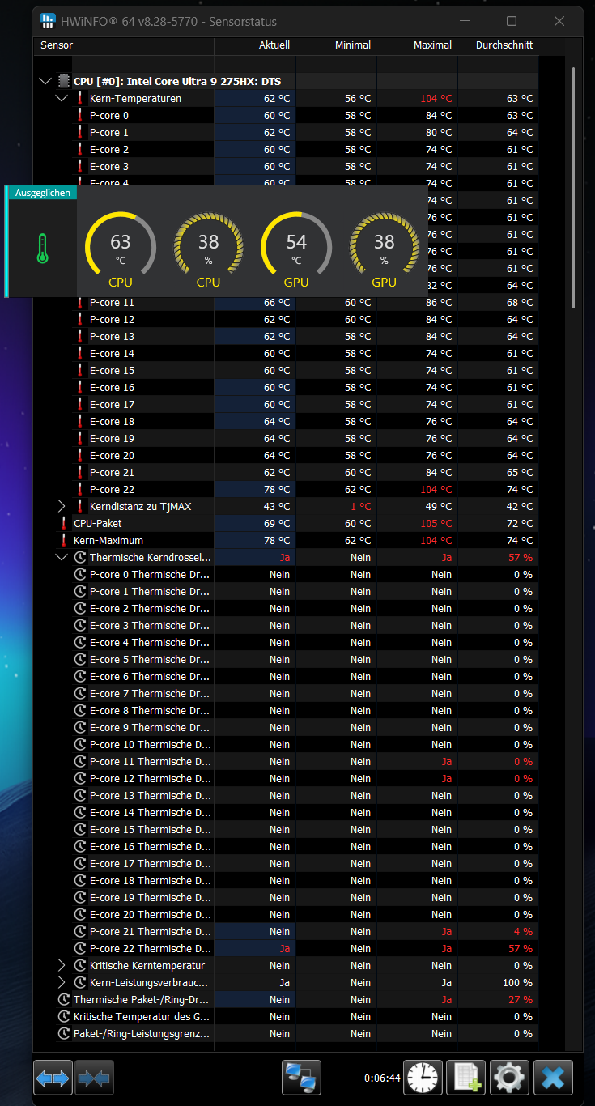Click the 1 °C minimal value of Kerndistanz
Image resolution: width=595 pixels, height=1106 pixels.
[x=361, y=506]
